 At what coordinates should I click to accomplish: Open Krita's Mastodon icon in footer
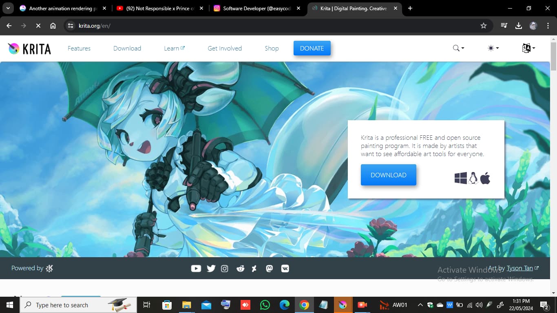coord(269,269)
